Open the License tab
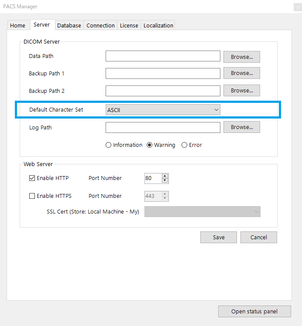The width and height of the screenshot is (302, 326). [129, 25]
